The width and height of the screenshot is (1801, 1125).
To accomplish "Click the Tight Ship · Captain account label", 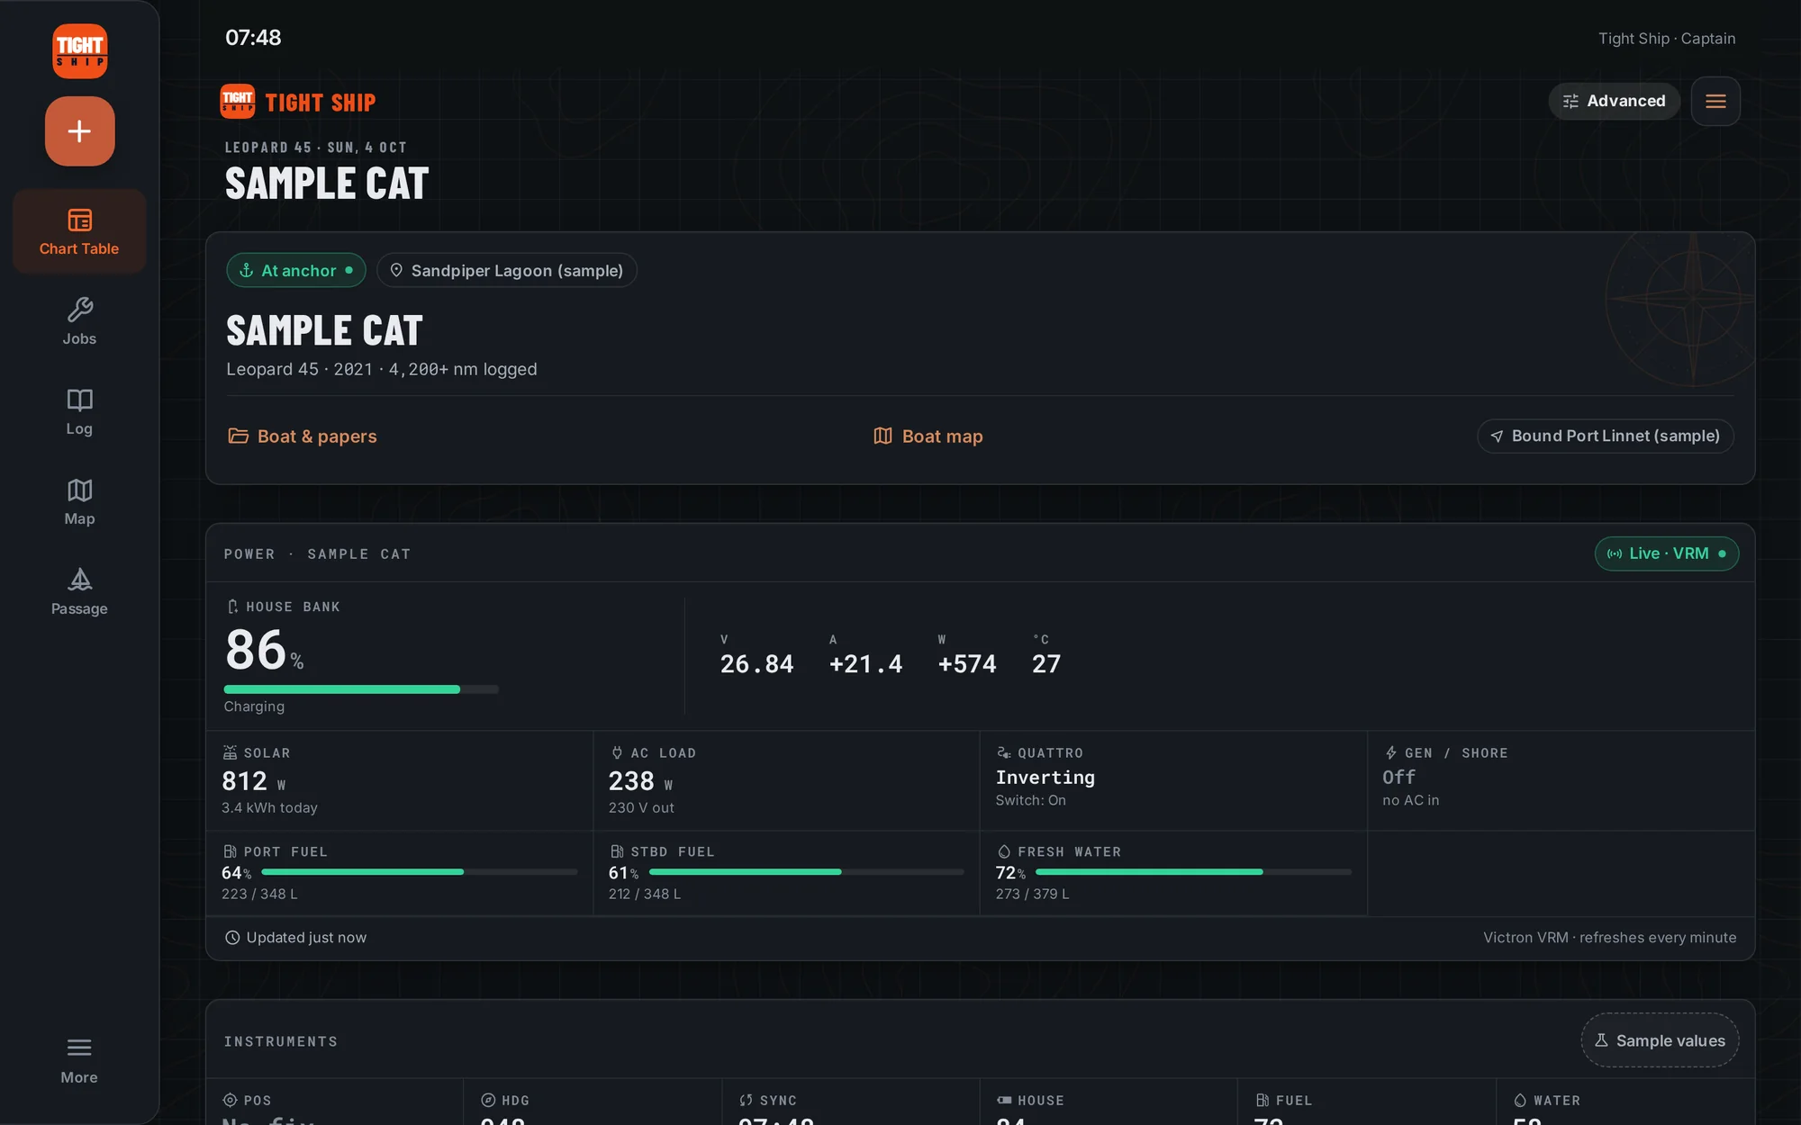I will [1667, 39].
